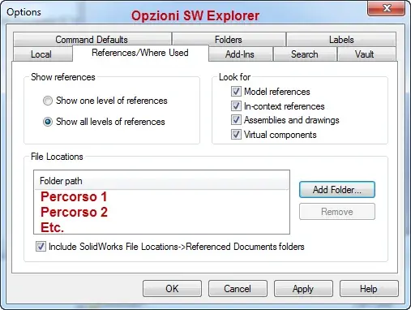Uncheck Model references checkbox
The width and height of the screenshot is (411, 310).
coord(236,92)
